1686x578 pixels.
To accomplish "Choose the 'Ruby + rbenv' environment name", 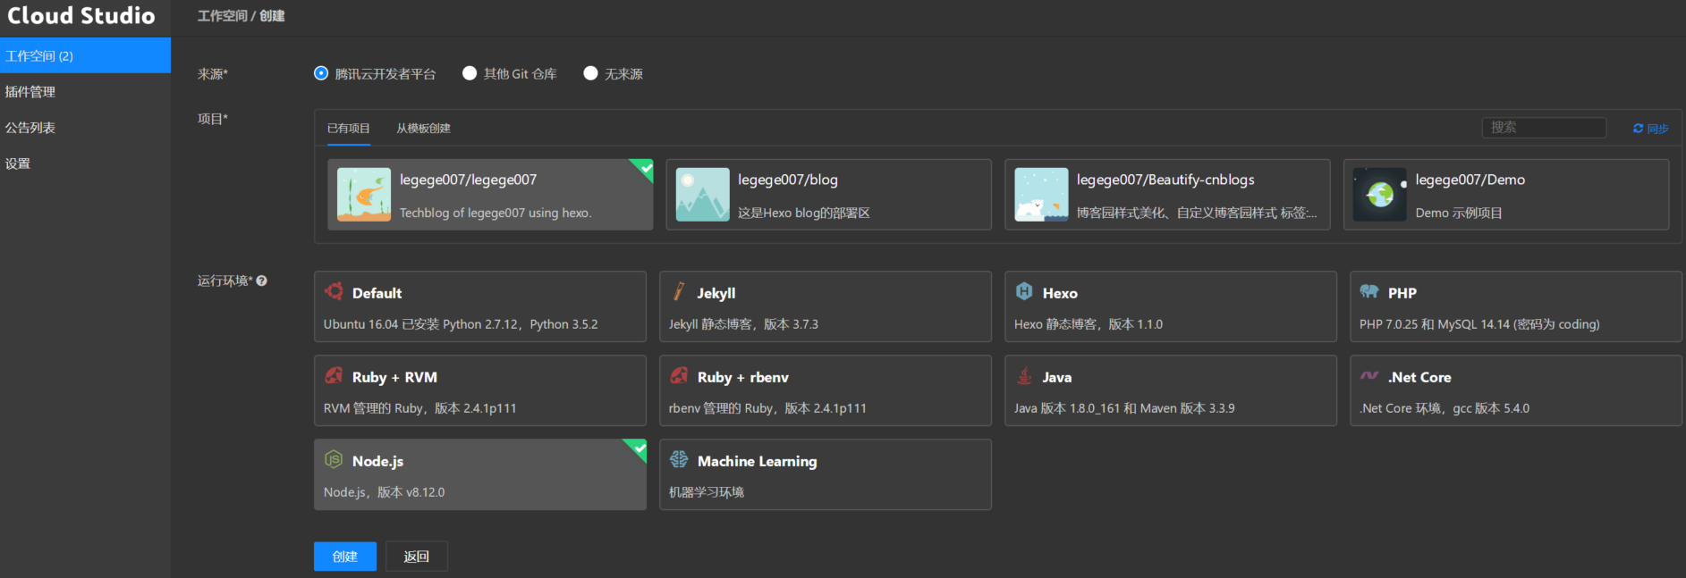I will click(x=743, y=377).
